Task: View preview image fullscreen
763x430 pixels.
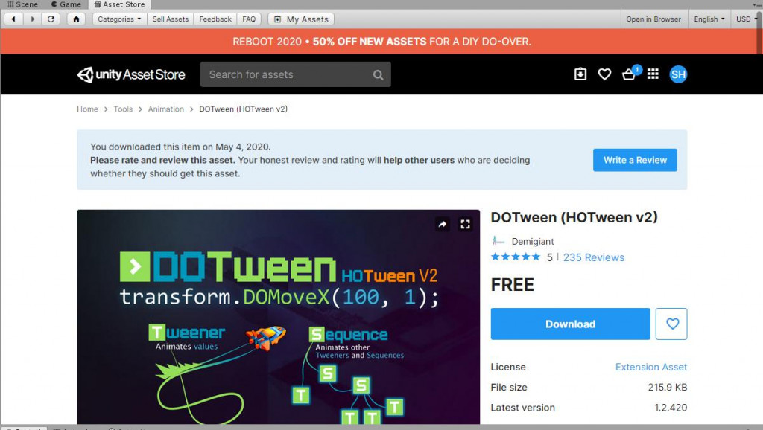Action: click(465, 224)
